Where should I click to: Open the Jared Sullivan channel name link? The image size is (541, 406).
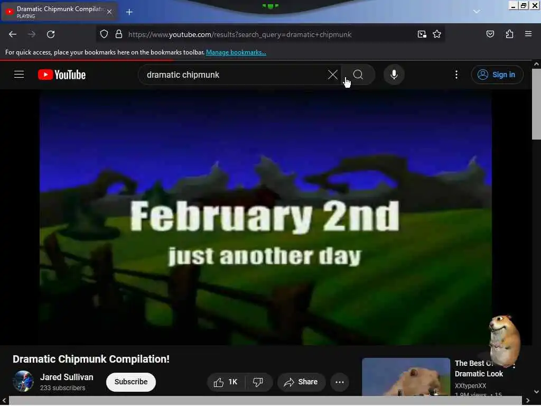click(x=67, y=377)
